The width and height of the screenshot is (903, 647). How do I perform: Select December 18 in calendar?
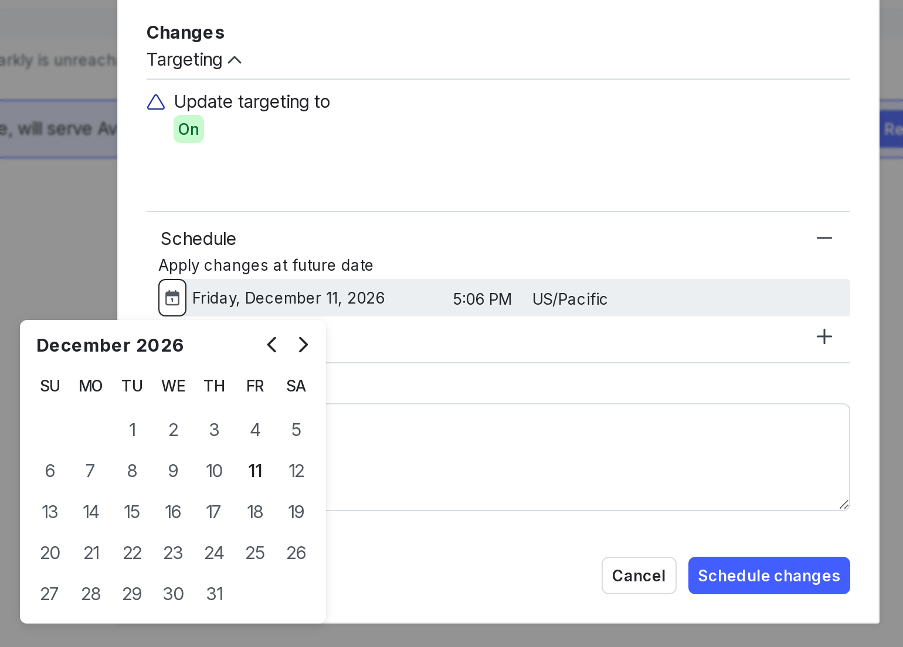point(255,512)
